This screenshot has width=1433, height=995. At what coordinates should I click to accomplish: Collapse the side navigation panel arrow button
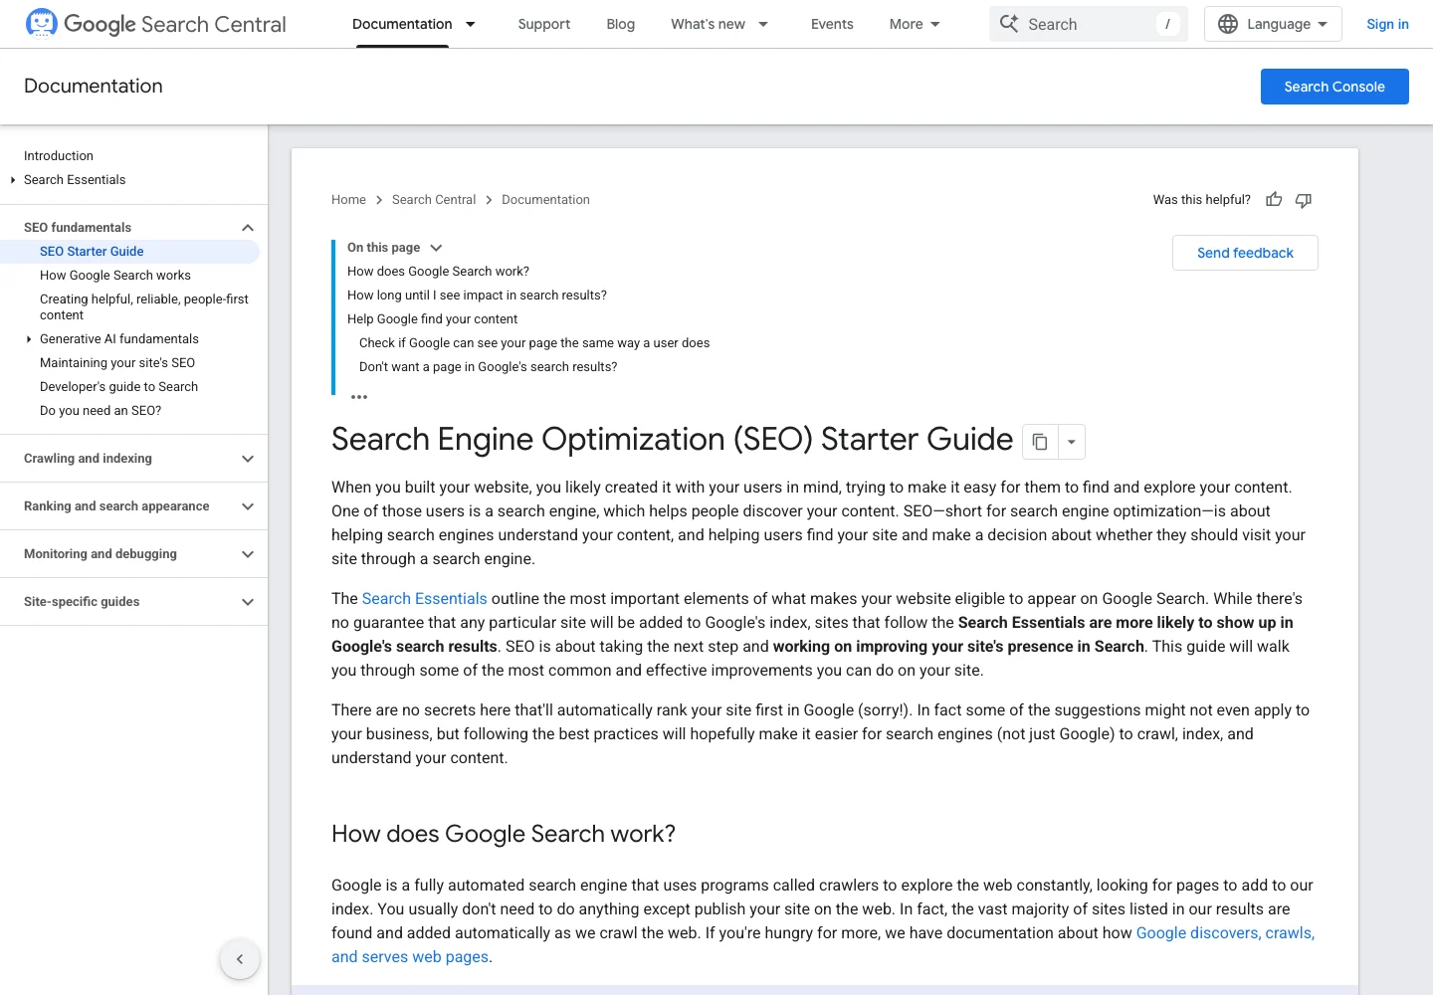[240, 959]
